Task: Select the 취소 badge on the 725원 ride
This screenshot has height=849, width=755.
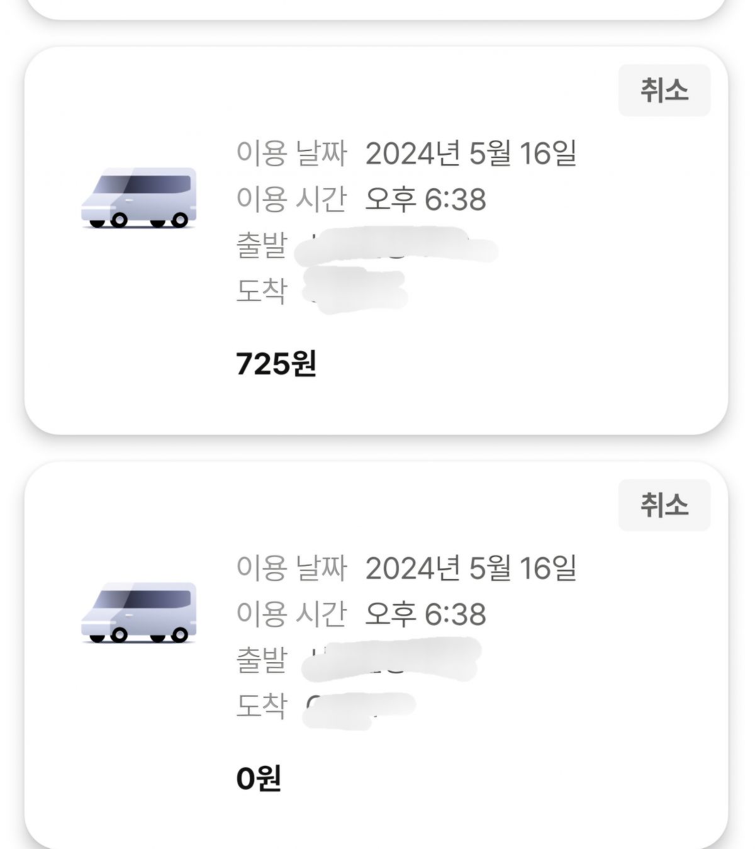Action: click(664, 91)
